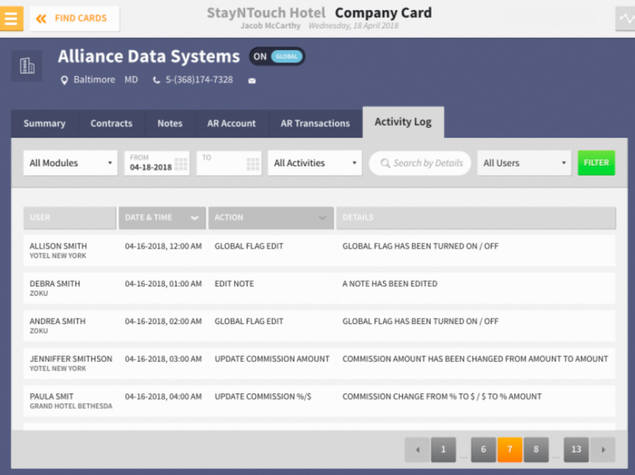The width and height of the screenshot is (635, 475).
Task: Select the Activity Log tab
Action: (x=403, y=122)
